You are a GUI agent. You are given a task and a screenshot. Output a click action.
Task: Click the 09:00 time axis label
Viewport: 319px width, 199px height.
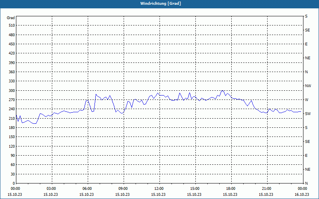124,188
